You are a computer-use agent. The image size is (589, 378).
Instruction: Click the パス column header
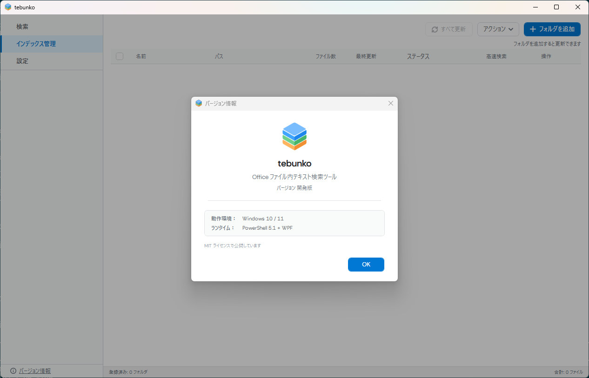pos(219,56)
